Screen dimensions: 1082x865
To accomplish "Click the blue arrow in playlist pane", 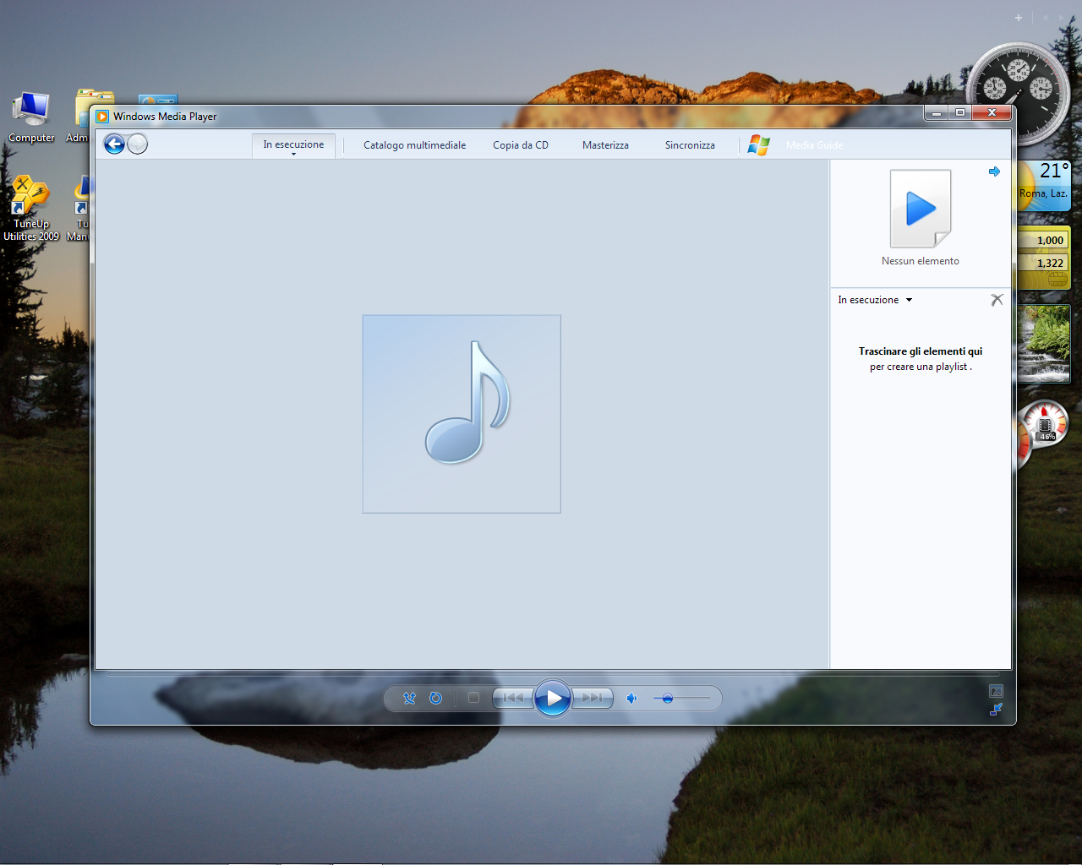I will point(995,171).
